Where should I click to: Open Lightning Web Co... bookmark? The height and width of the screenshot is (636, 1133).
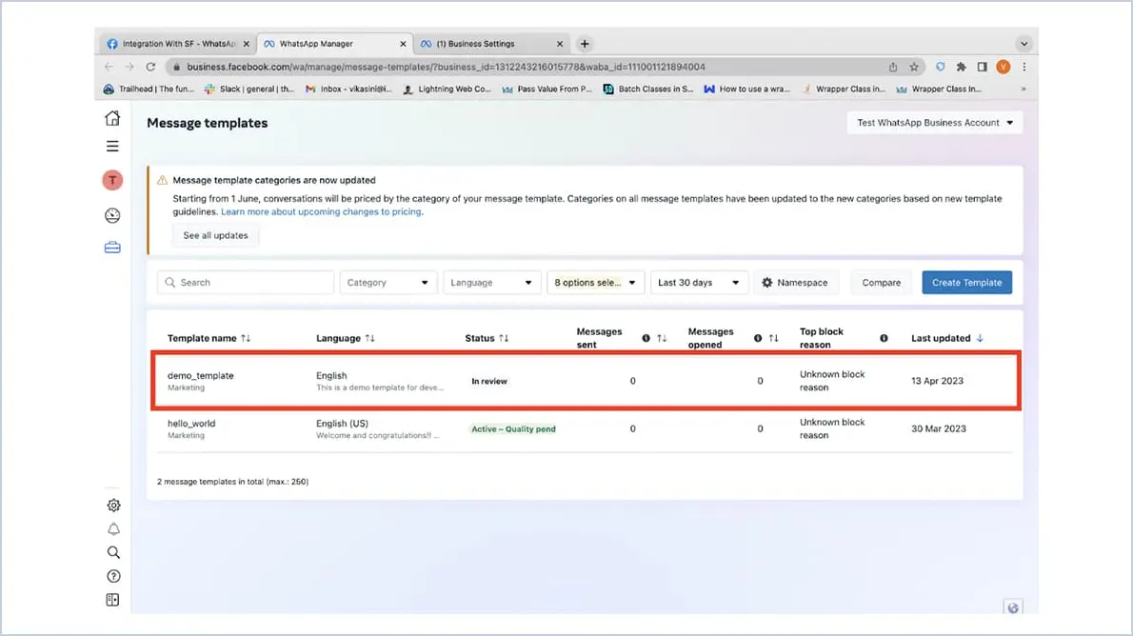pos(447,89)
